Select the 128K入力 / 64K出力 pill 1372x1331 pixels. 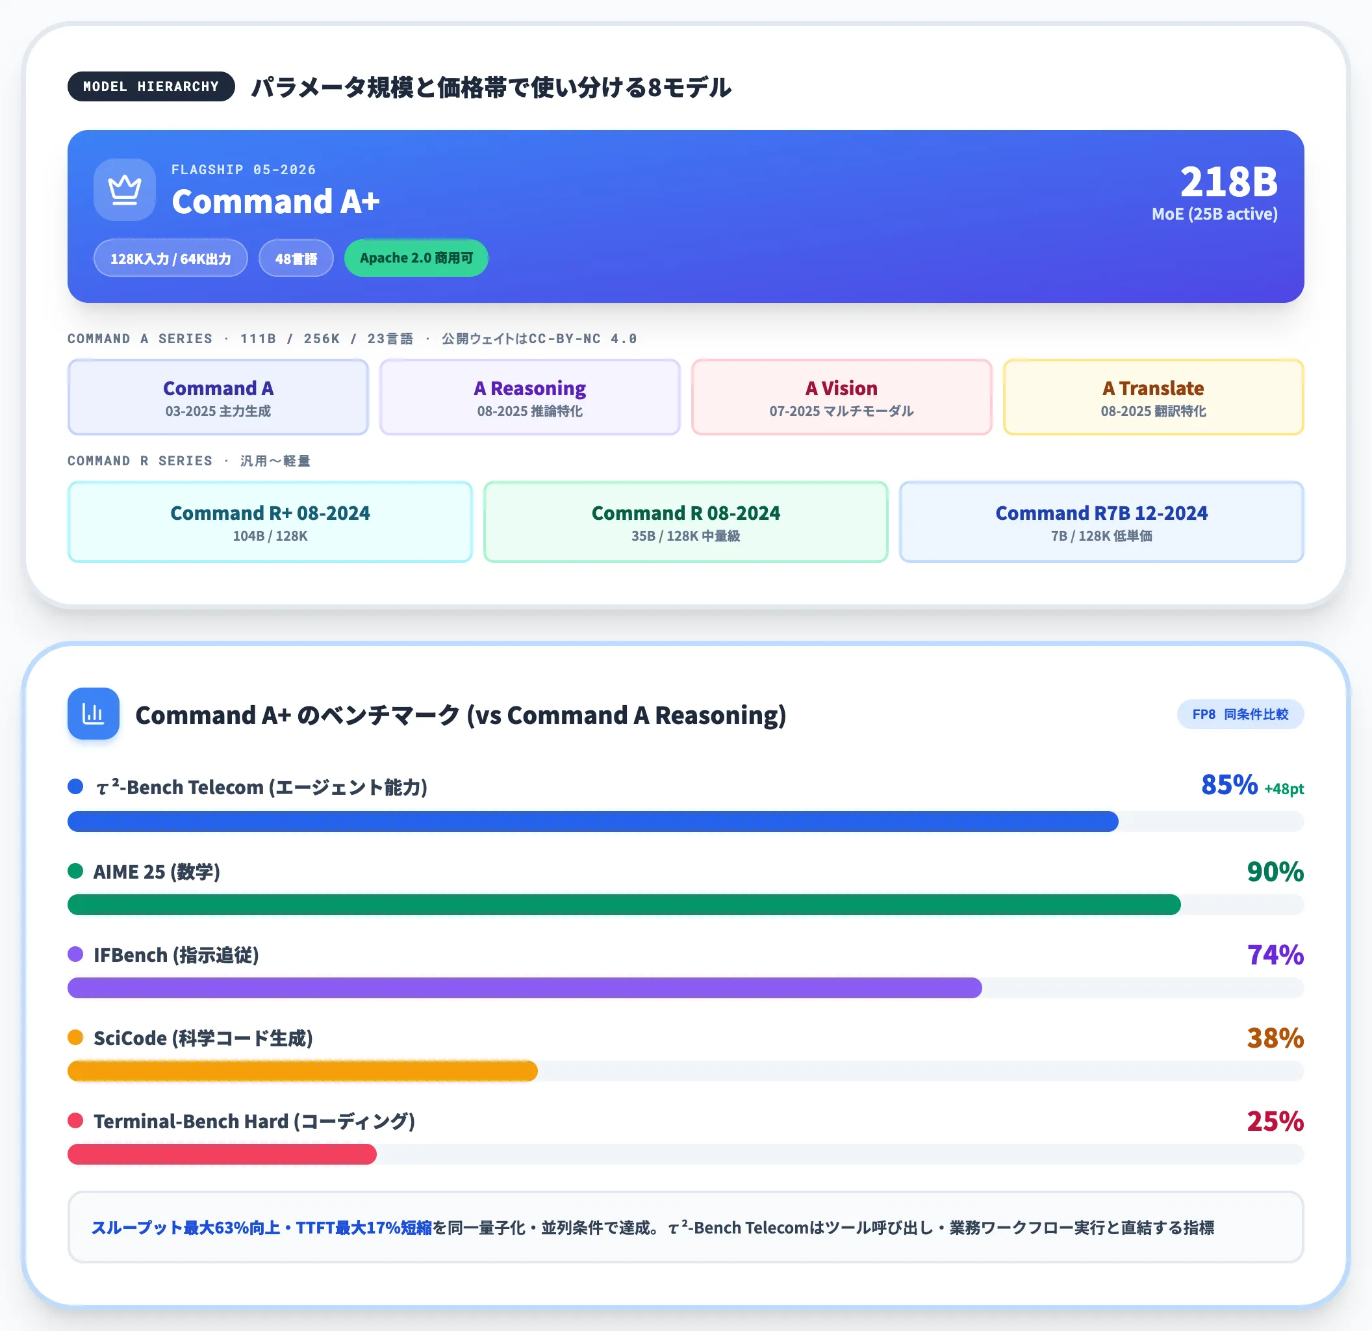[x=171, y=259]
